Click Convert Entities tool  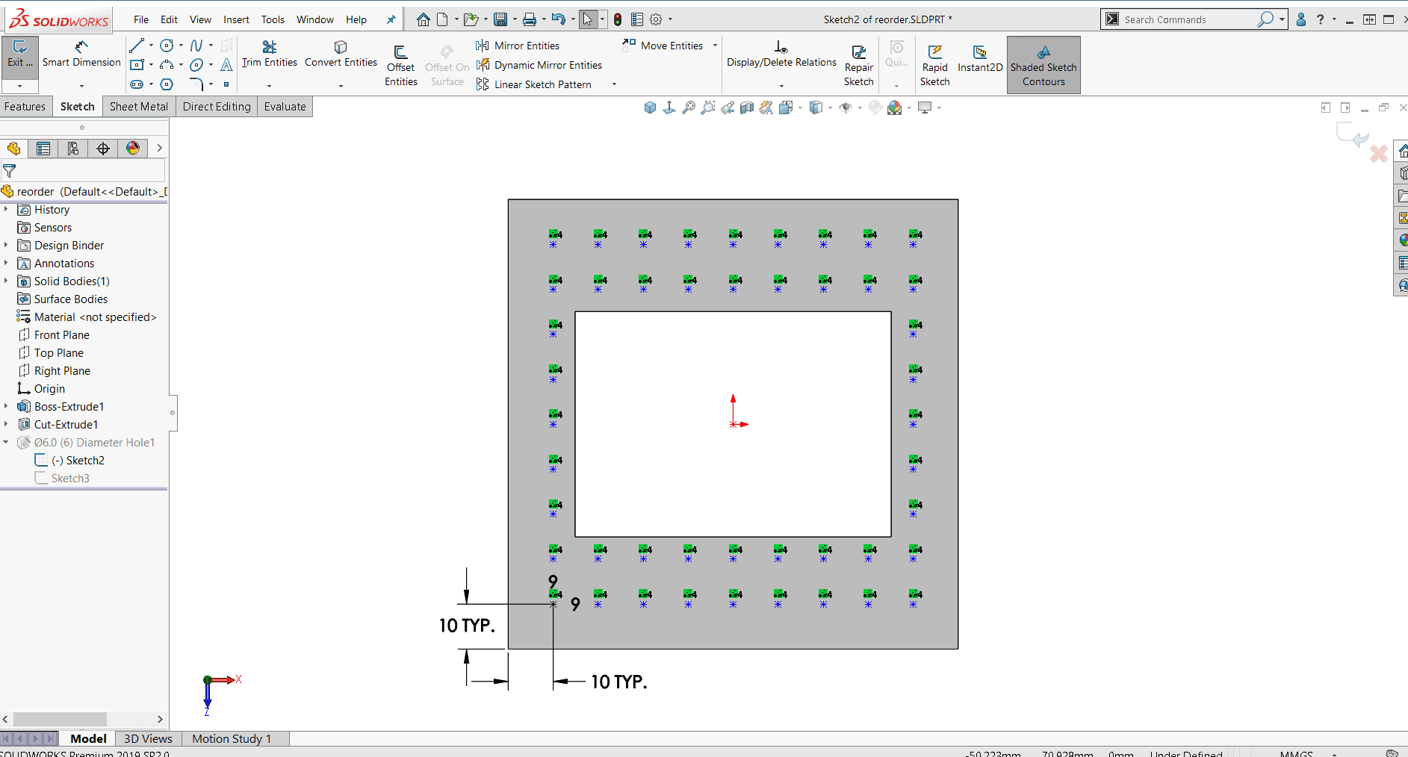pyautogui.click(x=341, y=54)
